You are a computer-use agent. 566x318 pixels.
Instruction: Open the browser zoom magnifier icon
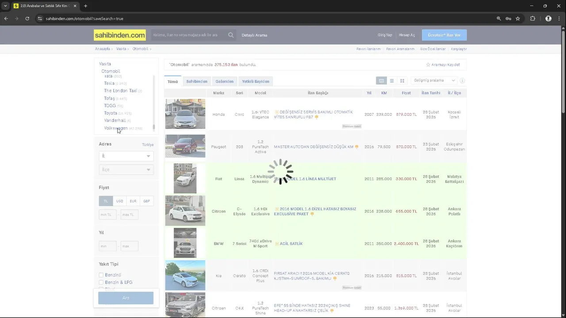click(499, 19)
